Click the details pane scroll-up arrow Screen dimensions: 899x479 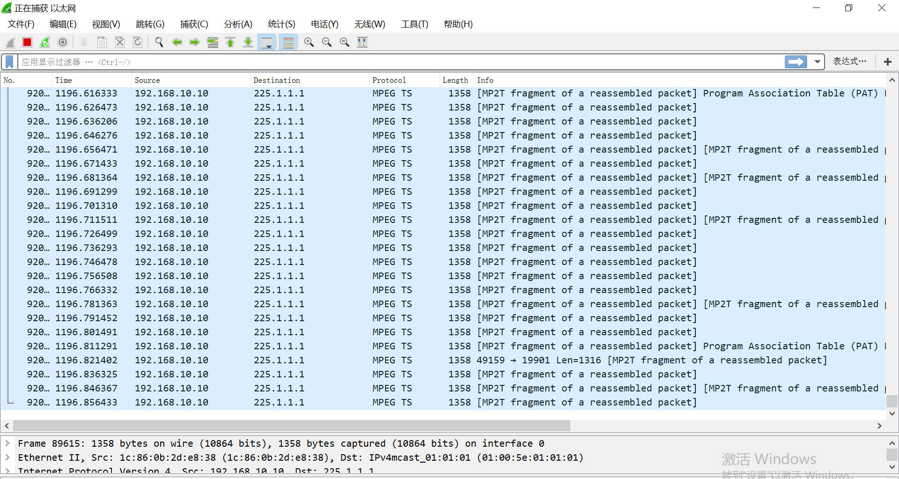click(892, 443)
